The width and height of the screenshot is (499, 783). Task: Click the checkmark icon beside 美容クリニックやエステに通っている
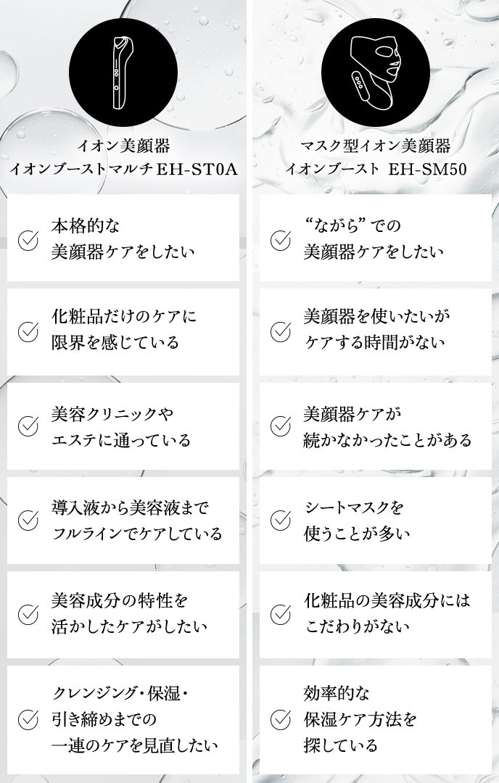click(28, 426)
